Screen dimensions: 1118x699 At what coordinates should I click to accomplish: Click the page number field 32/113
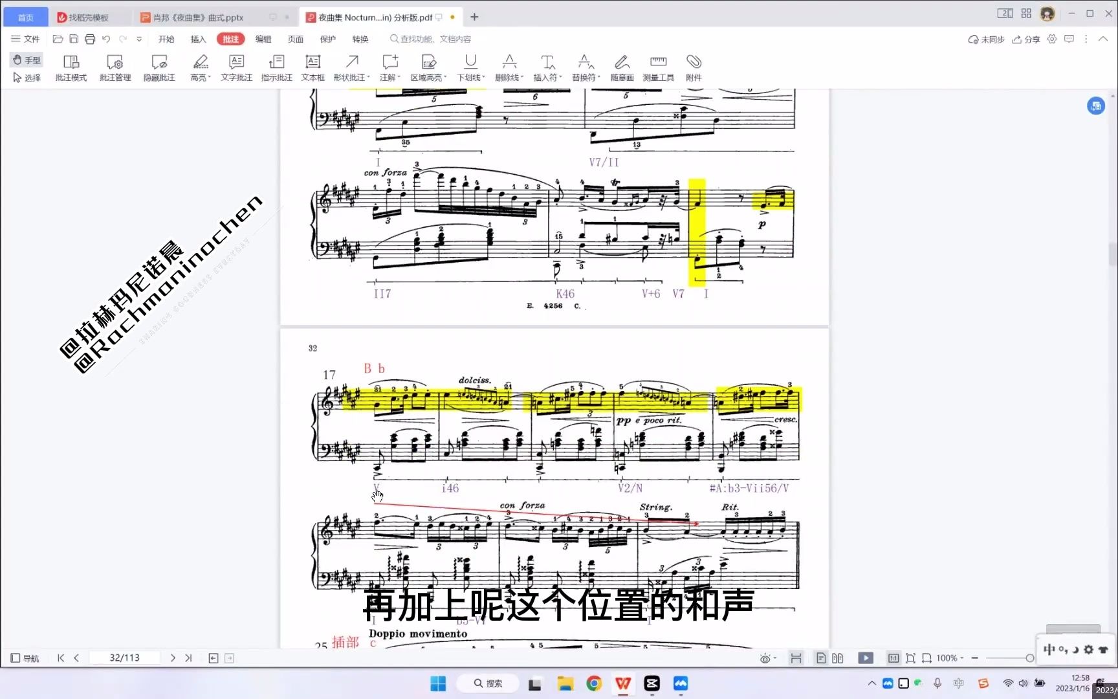coord(124,658)
